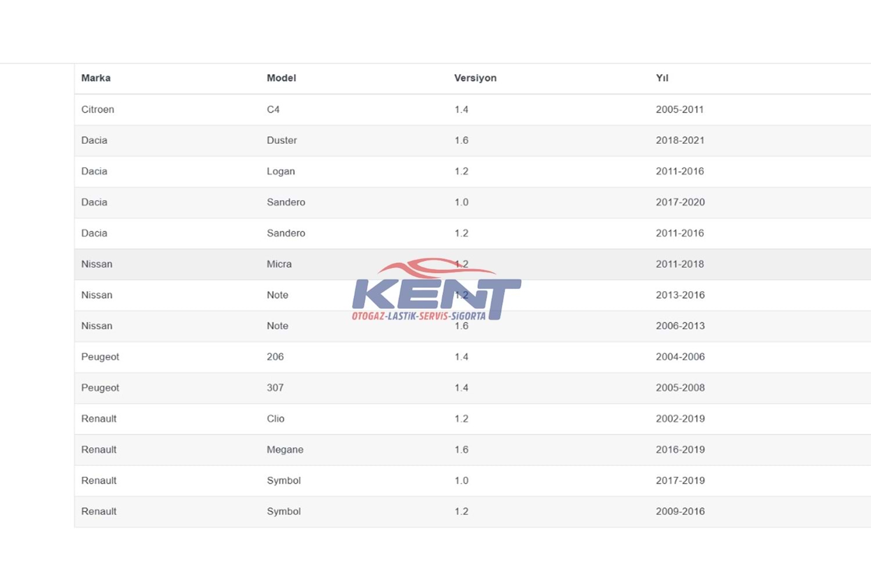Select the 2004-2006 year cell
Viewport: 871px width, 580px height.
point(680,357)
